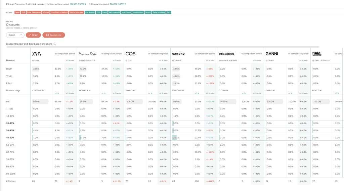Open the Export dropdown
This screenshot has width=344, height=191.
(x=15, y=35)
